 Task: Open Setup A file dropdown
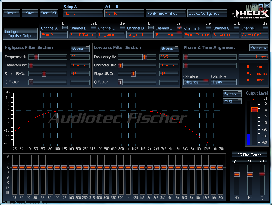[83, 13]
